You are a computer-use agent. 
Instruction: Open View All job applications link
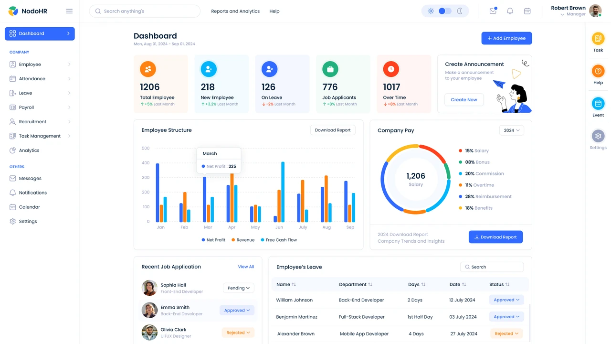pos(246,267)
